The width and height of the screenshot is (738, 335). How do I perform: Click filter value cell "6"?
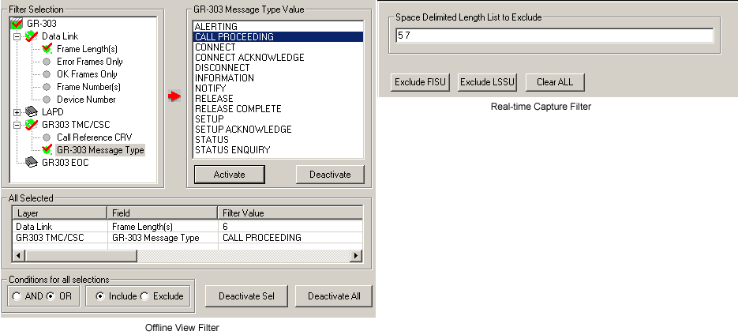(290, 227)
